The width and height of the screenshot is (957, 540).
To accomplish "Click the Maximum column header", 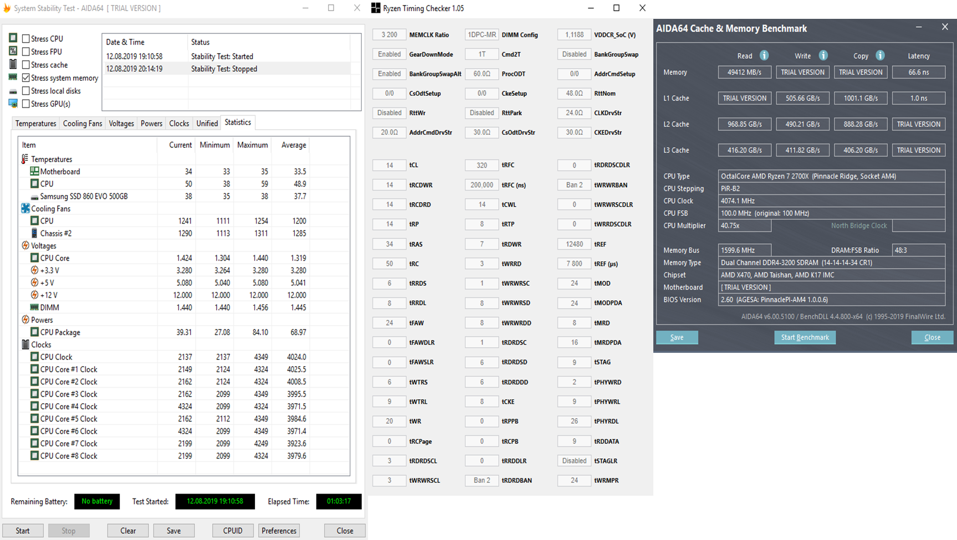I will (x=253, y=145).
